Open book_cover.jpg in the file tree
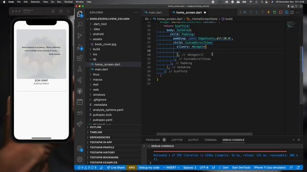The height and width of the screenshot is (172, 307). (106, 44)
